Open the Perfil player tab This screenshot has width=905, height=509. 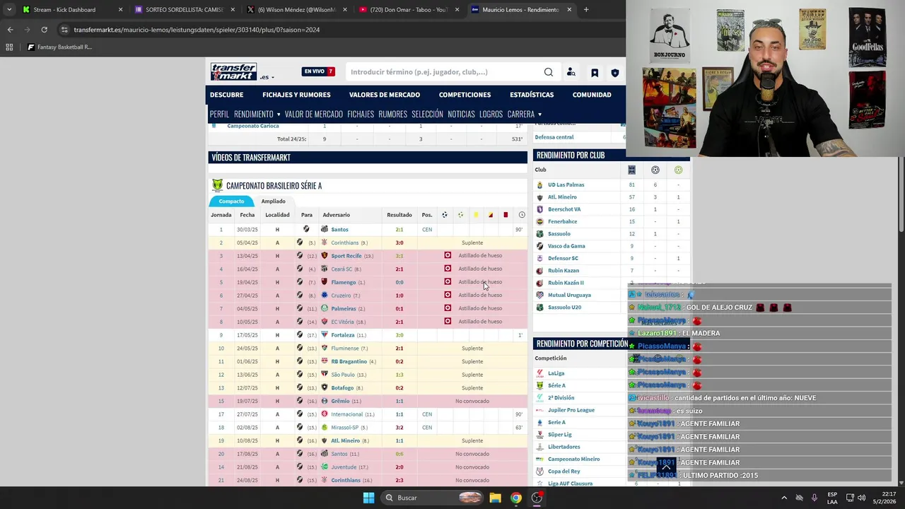pyautogui.click(x=219, y=114)
